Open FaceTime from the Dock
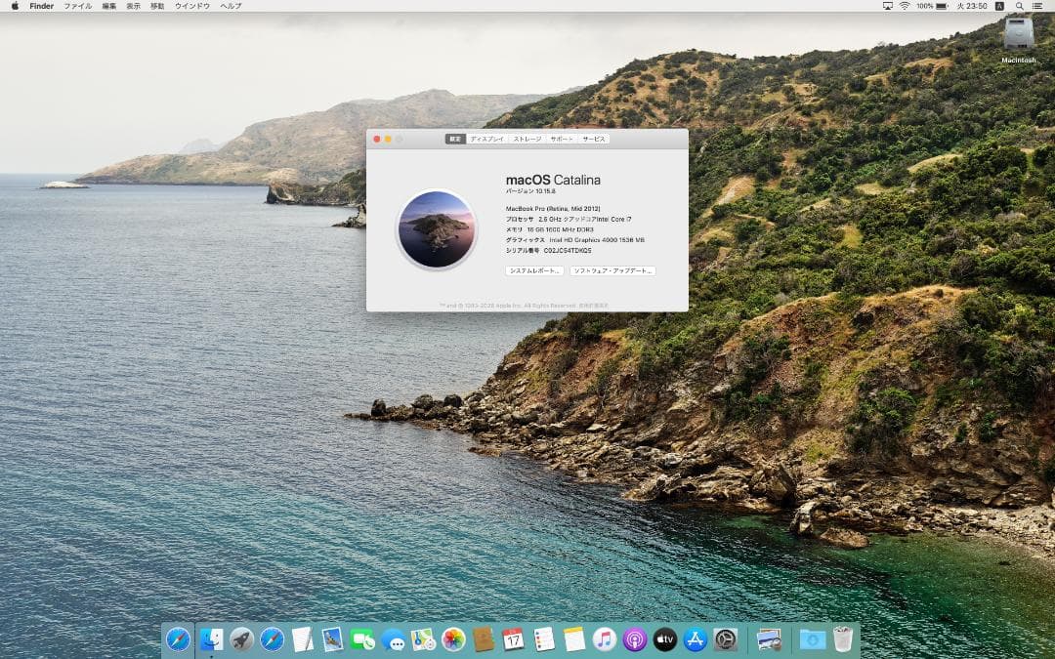 [x=362, y=638]
